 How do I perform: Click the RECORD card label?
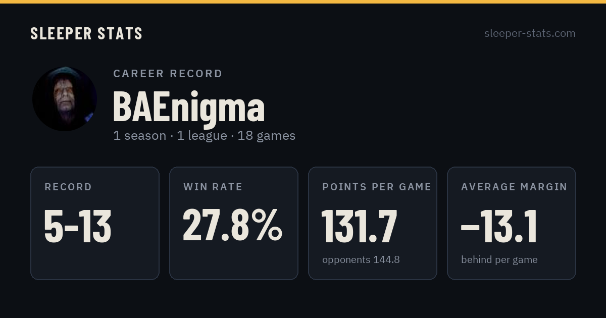point(68,187)
